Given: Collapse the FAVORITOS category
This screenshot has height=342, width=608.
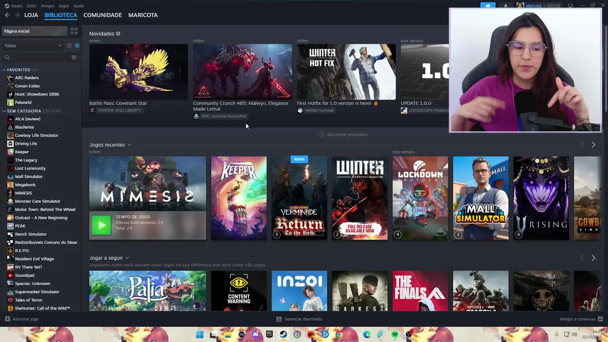Looking at the screenshot, I should click(x=4, y=70).
